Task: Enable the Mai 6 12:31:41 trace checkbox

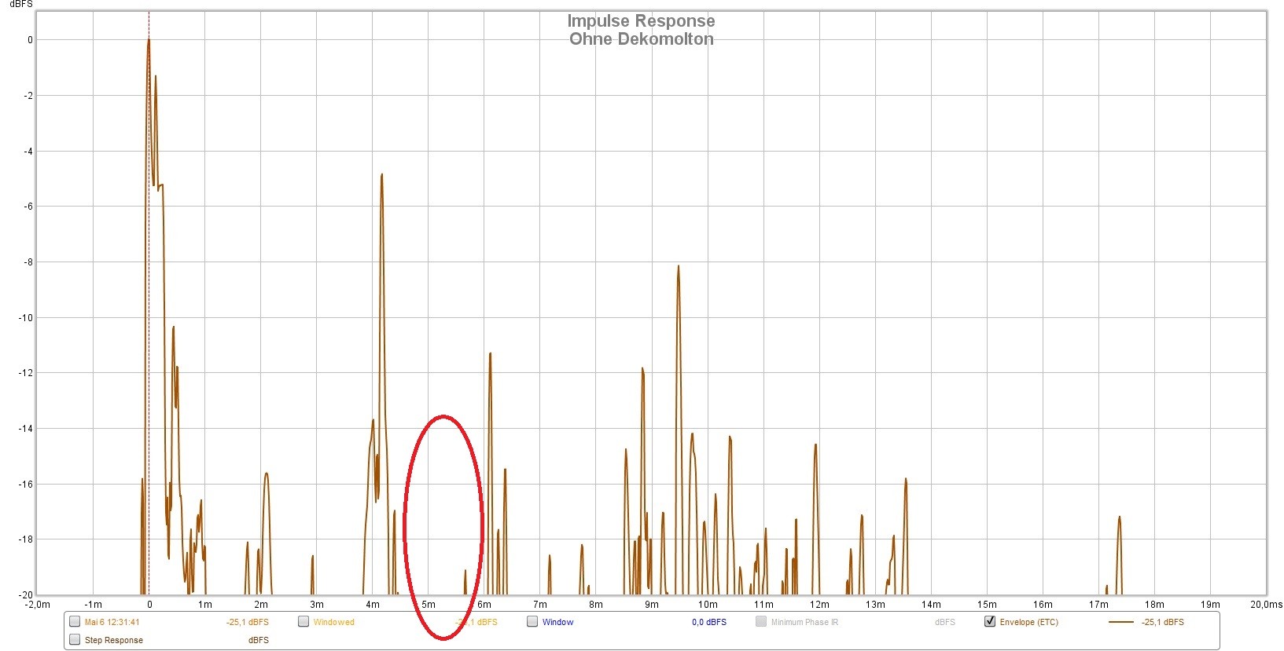Action: click(75, 621)
